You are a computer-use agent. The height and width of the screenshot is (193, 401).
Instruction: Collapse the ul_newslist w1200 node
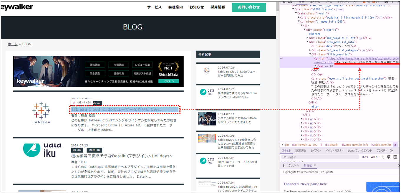tap(299, 22)
